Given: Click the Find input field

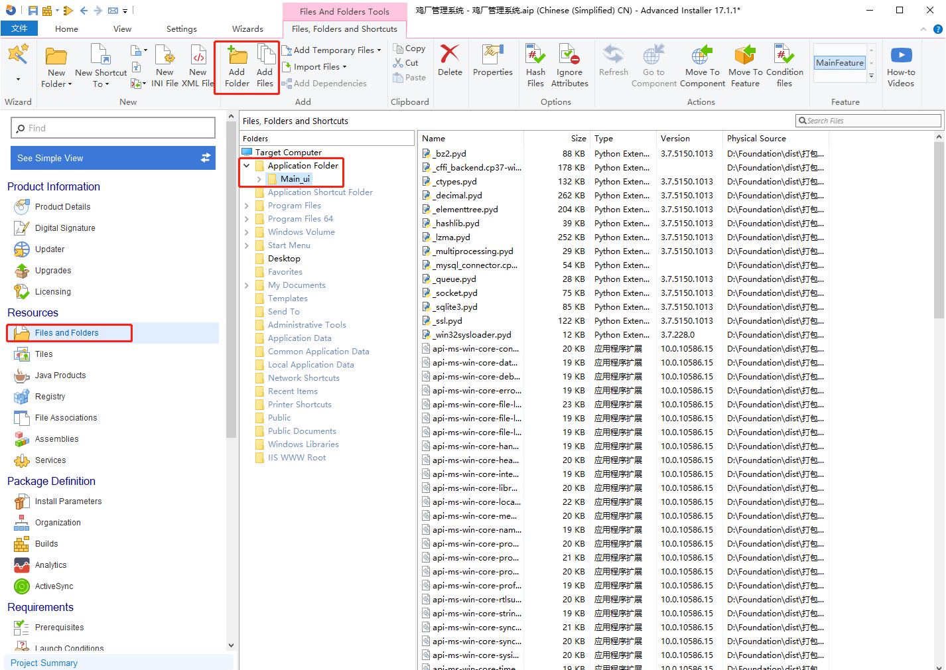Looking at the screenshot, I should point(113,128).
